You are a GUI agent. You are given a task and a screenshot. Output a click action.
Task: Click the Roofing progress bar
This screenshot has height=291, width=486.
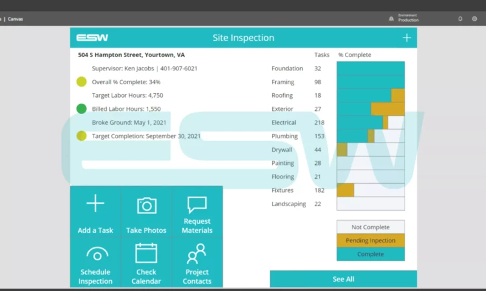371,95
